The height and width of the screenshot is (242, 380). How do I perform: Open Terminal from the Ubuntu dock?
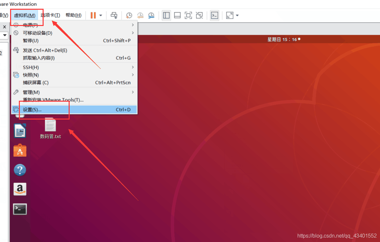20,209
